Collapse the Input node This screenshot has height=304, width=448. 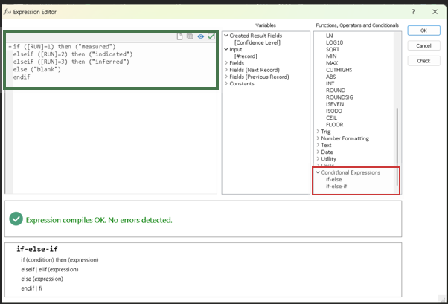tap(226, 49)
